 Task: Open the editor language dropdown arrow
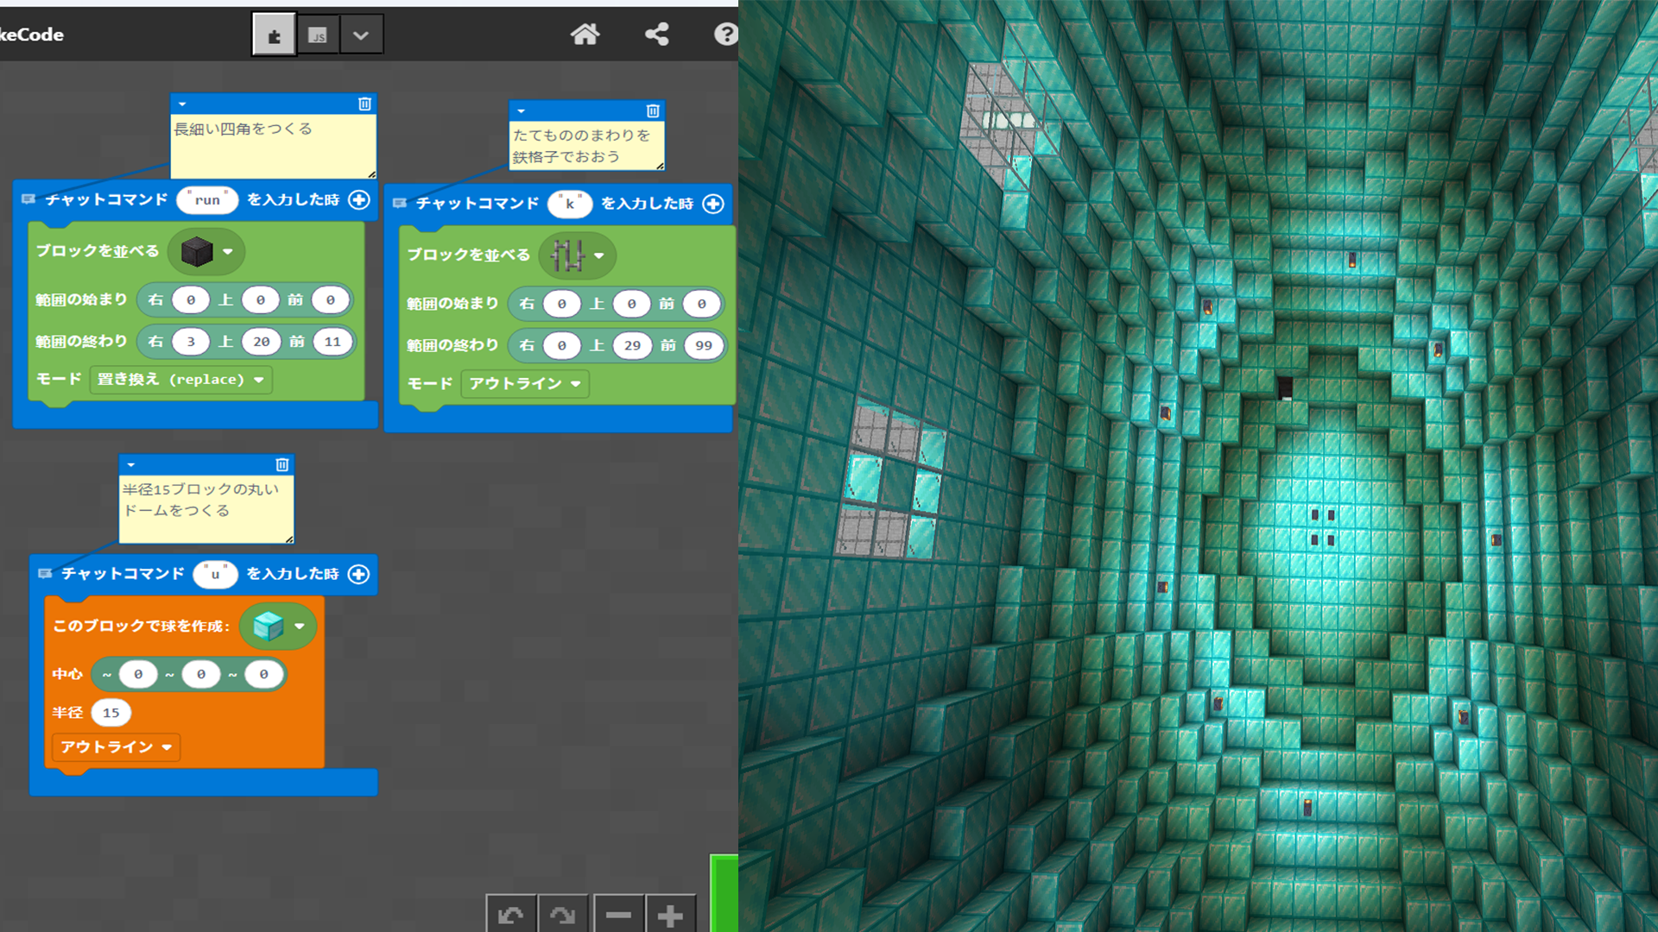tap(361, 35)
